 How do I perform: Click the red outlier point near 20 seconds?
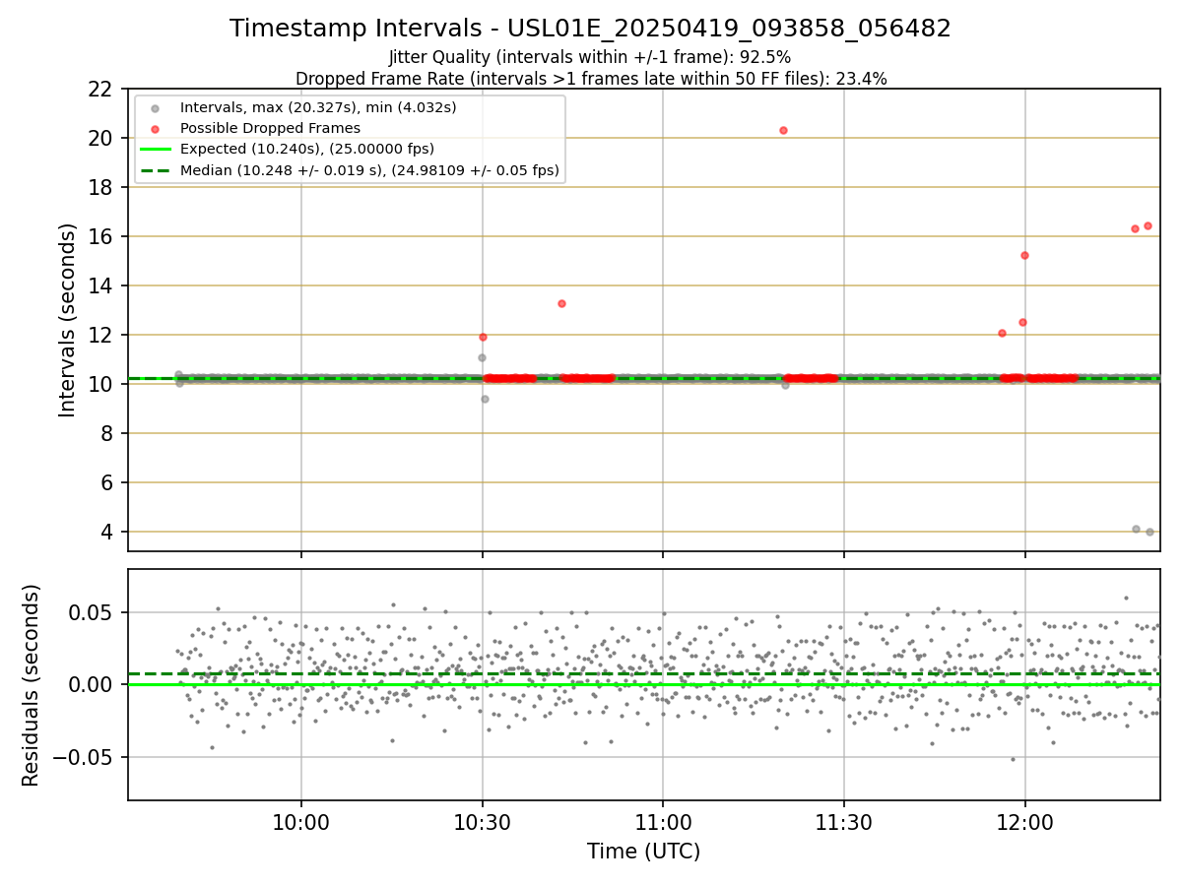pos(783,130)
